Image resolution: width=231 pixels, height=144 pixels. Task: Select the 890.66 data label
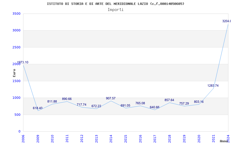click(67, 99)
